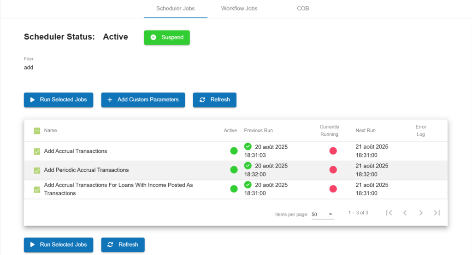The image size is (472, 255).
Task: Uncheck the Add Accrual Transactions checkbox
Action: click(x=37, y=151)
